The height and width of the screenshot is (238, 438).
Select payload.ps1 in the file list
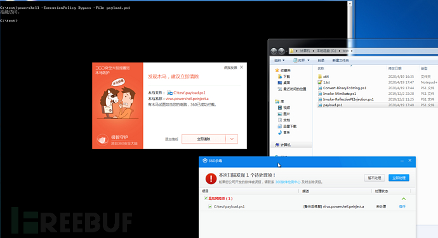click(x=333, y=105)
